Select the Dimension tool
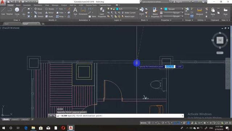The height and width of the screenshot is (131, 232). (x=83, y=11)
